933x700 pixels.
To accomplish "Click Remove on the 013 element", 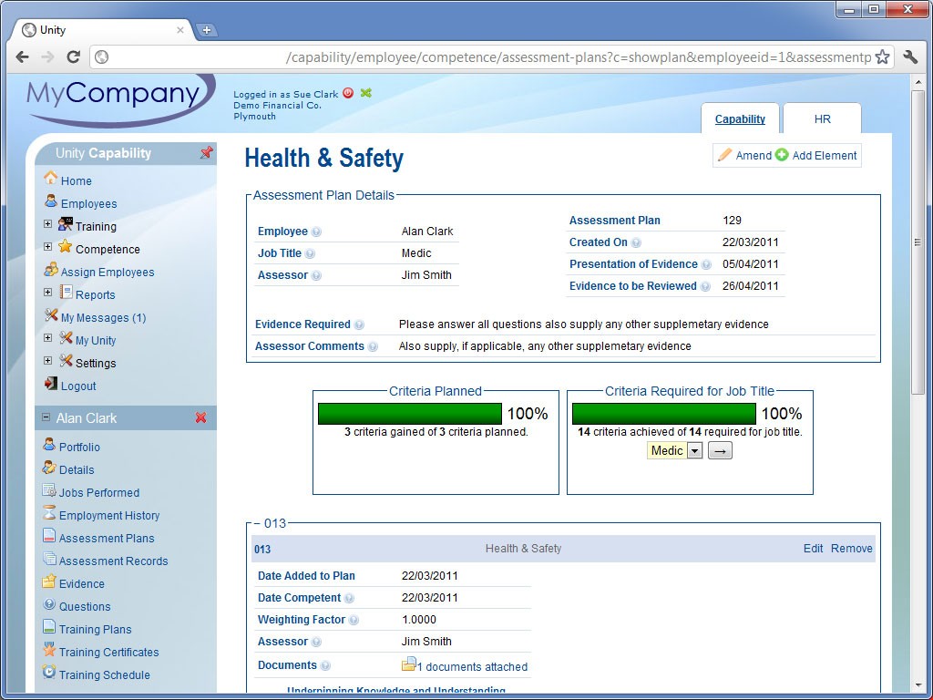I will (x=852, y=548).
